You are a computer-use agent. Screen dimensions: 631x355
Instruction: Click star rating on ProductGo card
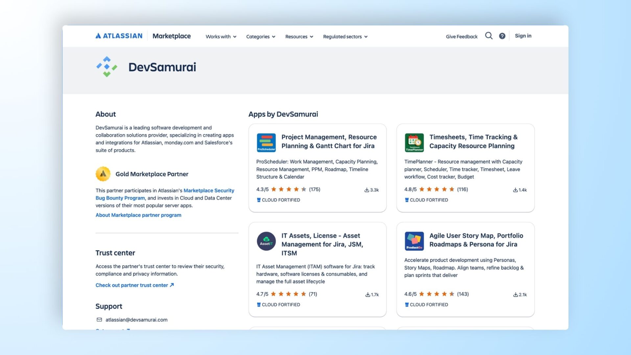[x=437, y=294]
